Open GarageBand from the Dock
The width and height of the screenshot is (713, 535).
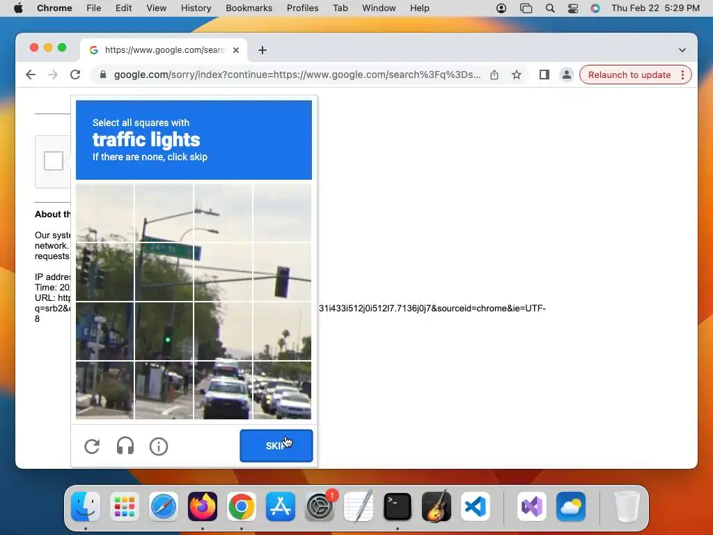[x=437, y=506]
